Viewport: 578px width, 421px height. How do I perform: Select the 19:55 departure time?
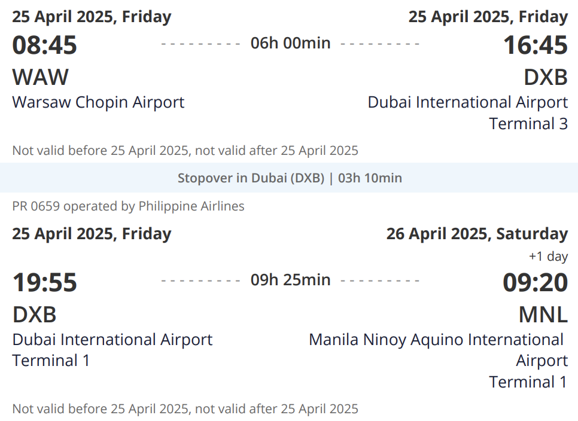tap(45, 282)
